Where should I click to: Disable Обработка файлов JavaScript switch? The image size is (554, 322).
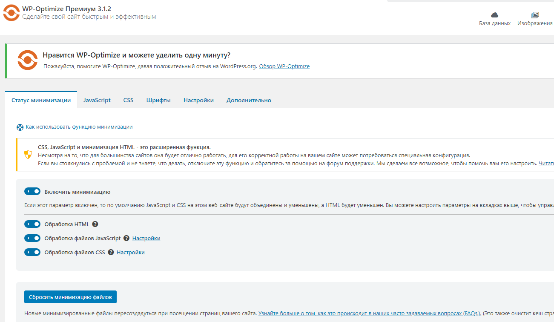[32, 238]
